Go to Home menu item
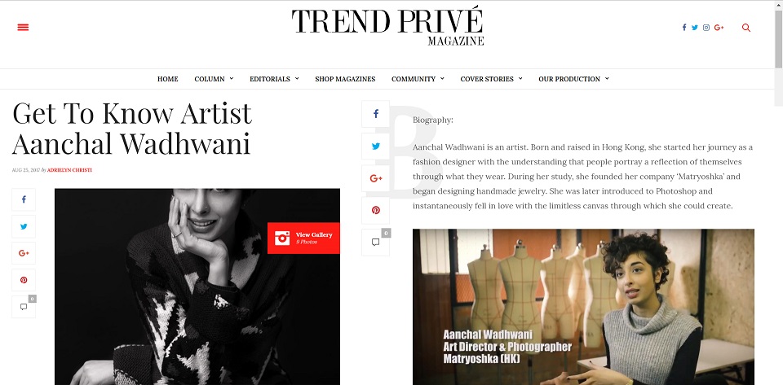The image size is (783, 385). point(168,79)
